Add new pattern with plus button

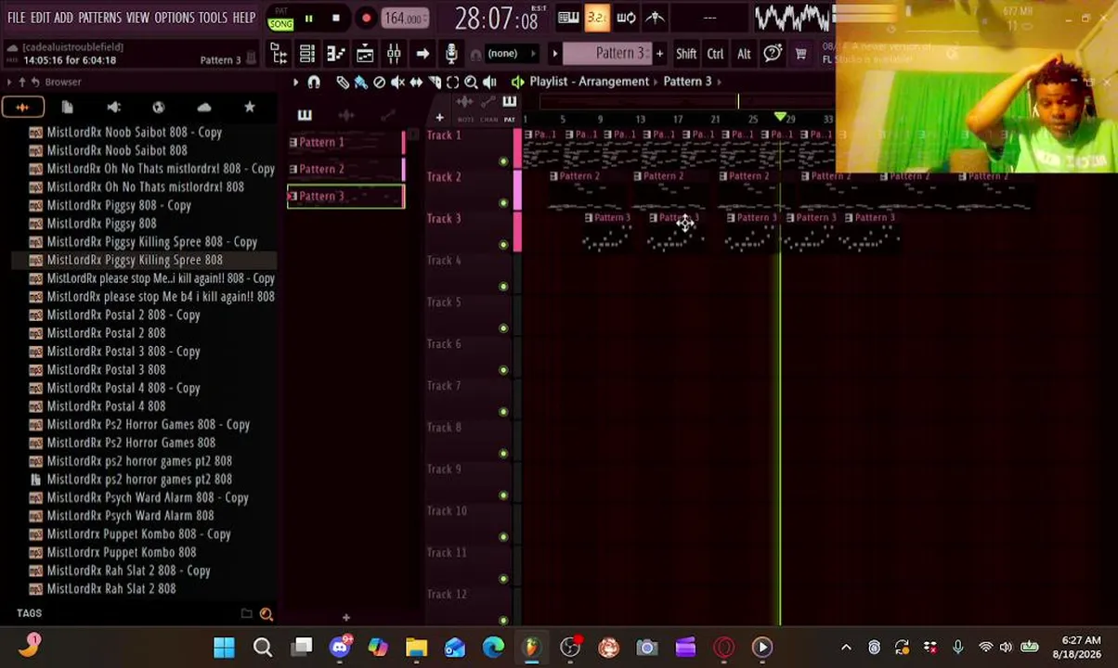point(659,54)
